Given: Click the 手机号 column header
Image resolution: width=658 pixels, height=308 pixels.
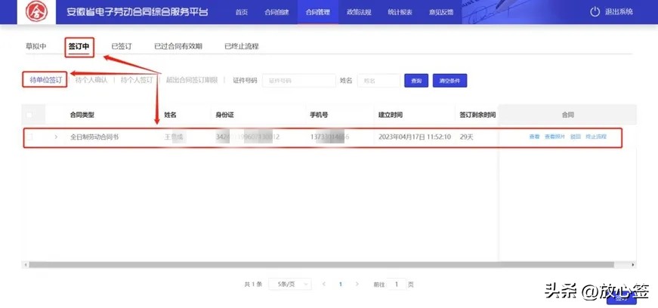Looking at the screenshot, I should pyautogui.click(x=319, y=115).
